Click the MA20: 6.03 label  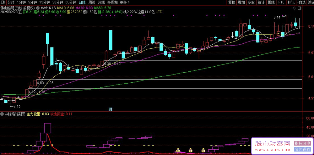(84, 8)
